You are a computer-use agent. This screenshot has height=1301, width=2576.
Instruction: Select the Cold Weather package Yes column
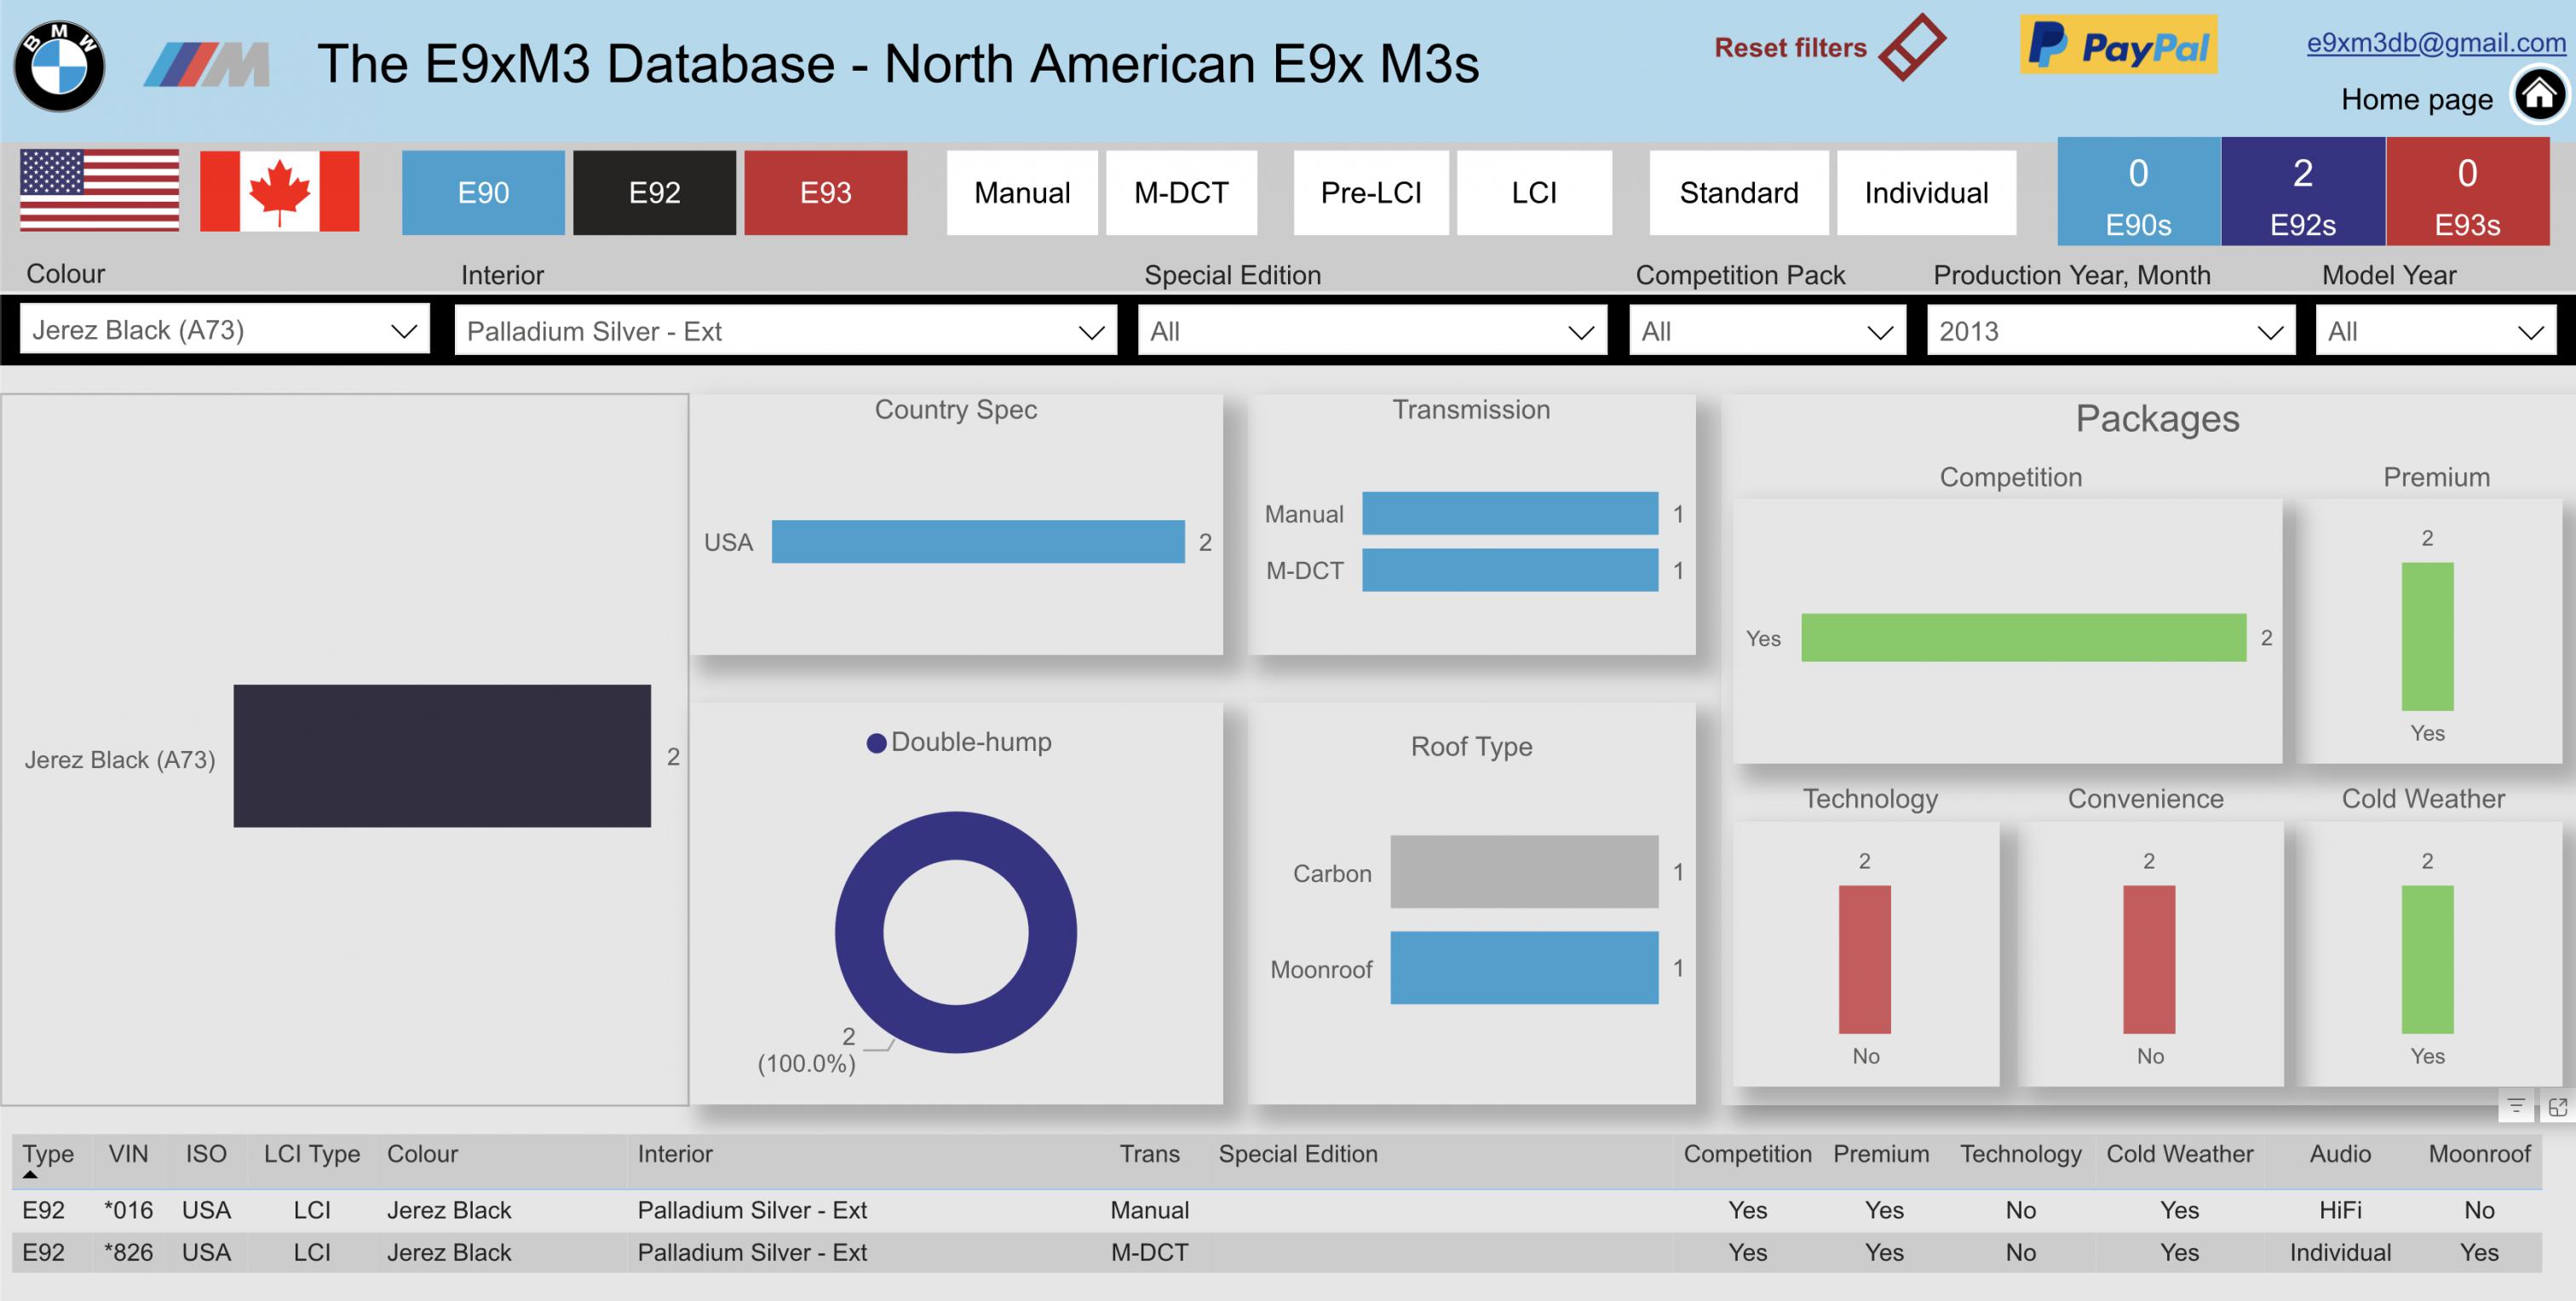pos(2428,960)
